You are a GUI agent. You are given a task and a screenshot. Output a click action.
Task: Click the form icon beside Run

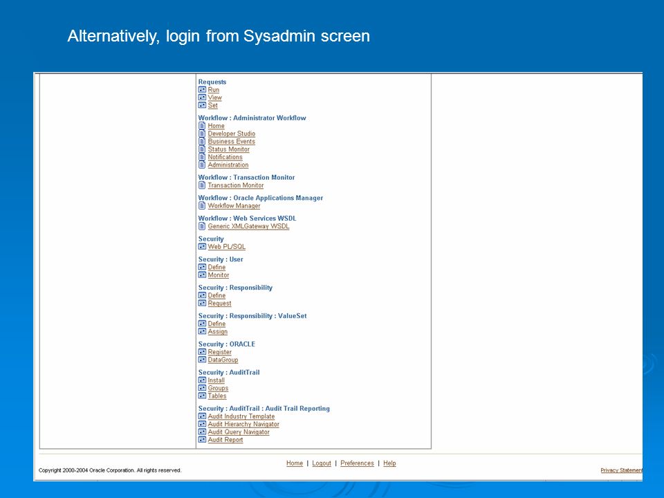[x=202, y=90]
